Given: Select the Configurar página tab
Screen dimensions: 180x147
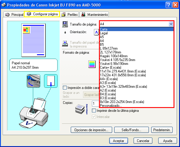Looking at the screenshot, I should coord(42,14).
